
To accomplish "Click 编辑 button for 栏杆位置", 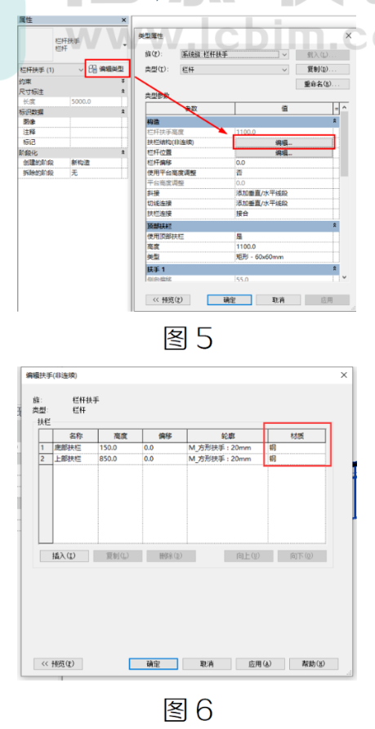I will (283, 152).
